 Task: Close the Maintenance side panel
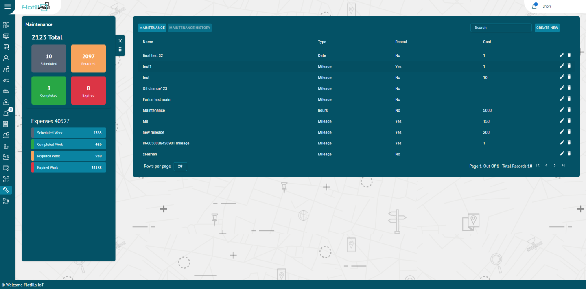point(120,41)
